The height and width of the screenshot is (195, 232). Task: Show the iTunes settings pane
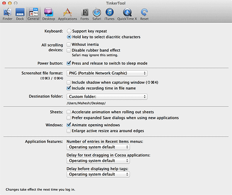pos(109,14)
